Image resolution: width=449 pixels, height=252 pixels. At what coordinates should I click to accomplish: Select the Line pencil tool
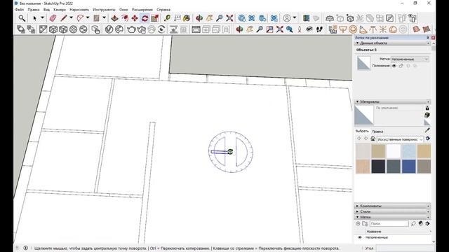point(64,18)
